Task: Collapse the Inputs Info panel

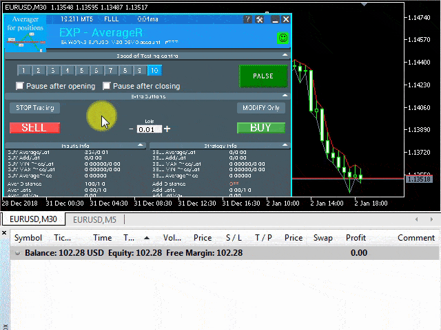Action: (141, 145)
